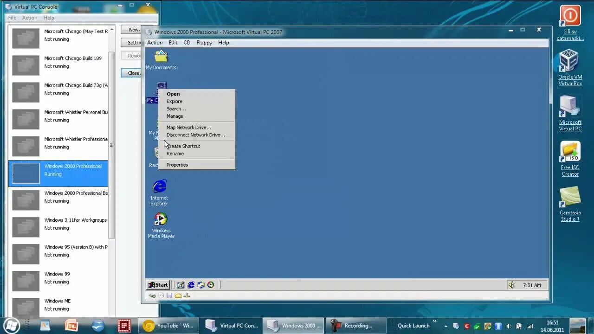Select the Recycle Bin desktop icon
Viewport: 594px width, 334px height.
155,157
